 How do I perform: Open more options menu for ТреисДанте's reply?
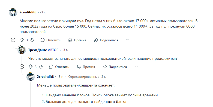136,67
